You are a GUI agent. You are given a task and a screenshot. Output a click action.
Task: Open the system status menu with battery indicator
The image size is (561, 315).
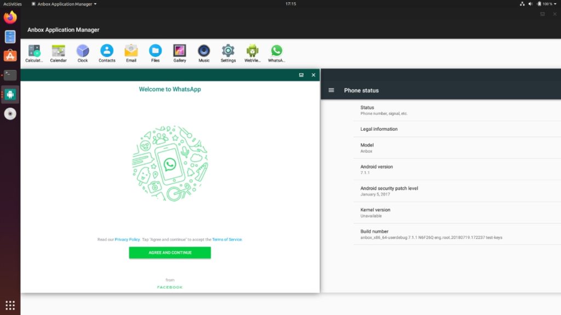pyautogui.click(x=540, y=3)
